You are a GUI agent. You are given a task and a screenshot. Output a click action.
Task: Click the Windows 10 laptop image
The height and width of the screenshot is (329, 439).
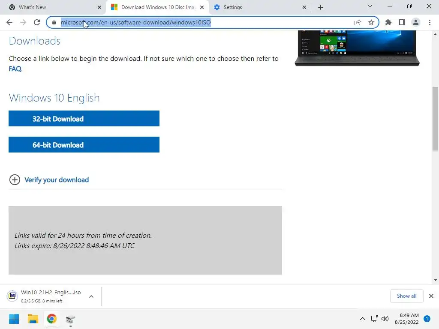(x=357, y=48)
